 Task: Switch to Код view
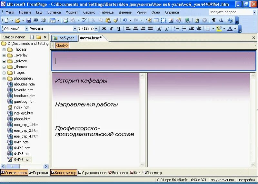click(x=135, y=173)
